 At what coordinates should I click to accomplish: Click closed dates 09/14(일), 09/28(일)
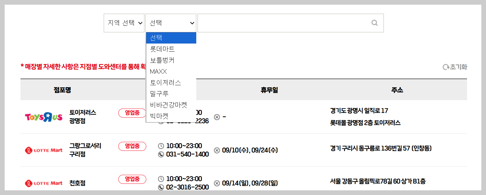[250, 183]
